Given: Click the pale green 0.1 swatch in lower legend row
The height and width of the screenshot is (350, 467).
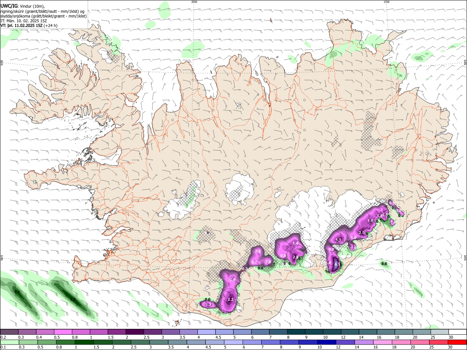Looking at the screenshot, I should (x=9, y=342).
